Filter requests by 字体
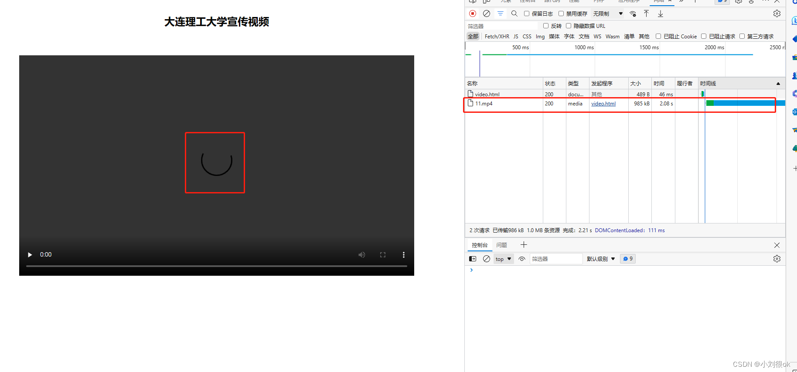This screenshot has height=372, width=797. 569,37
